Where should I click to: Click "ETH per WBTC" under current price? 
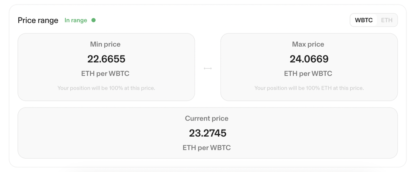click(x=207, y=147)
